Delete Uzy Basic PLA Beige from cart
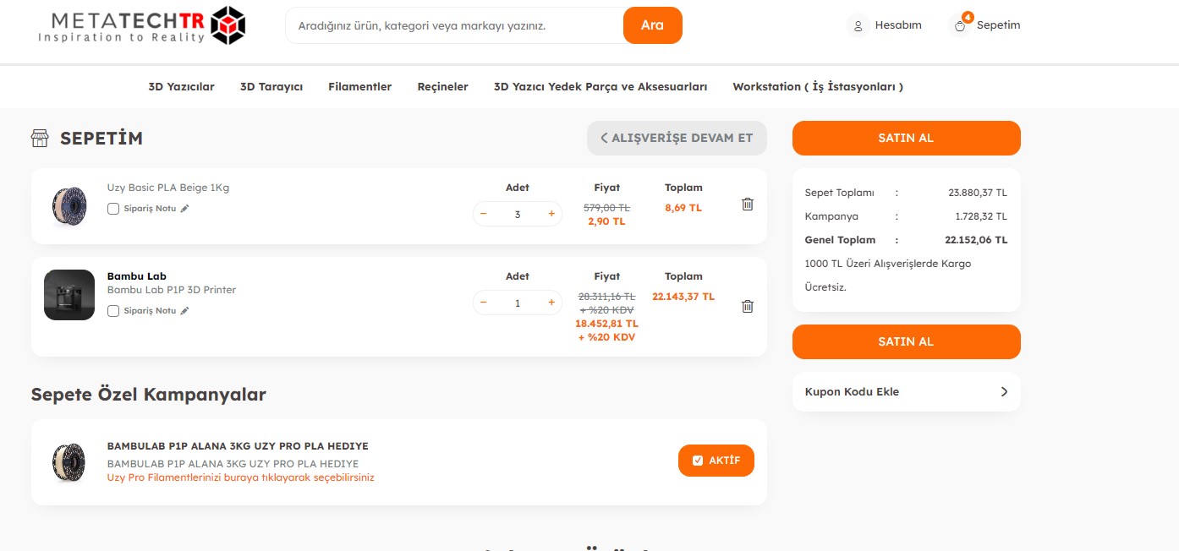The image size is (1179, 551). (748, 205)
